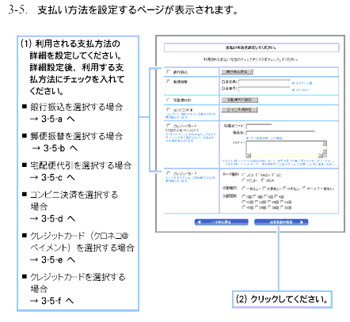Click the '→ 3-5-c へ' reference text
Image resolution: width=350 pixels, height=322 pixels.
52,177
